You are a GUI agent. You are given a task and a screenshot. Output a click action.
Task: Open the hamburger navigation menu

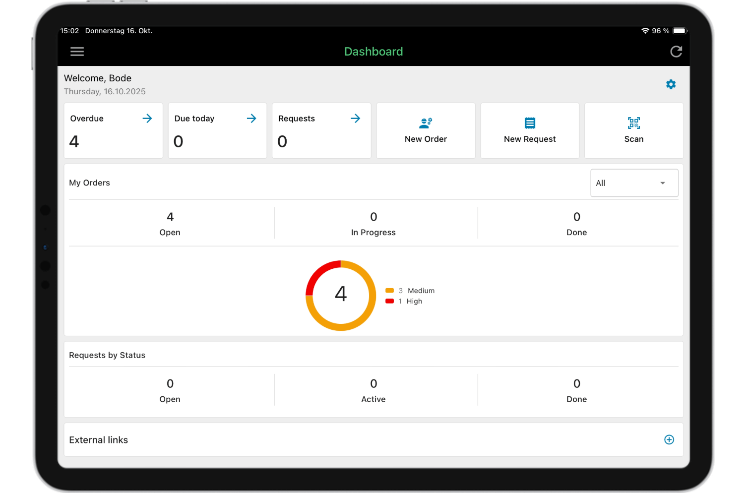77,52
